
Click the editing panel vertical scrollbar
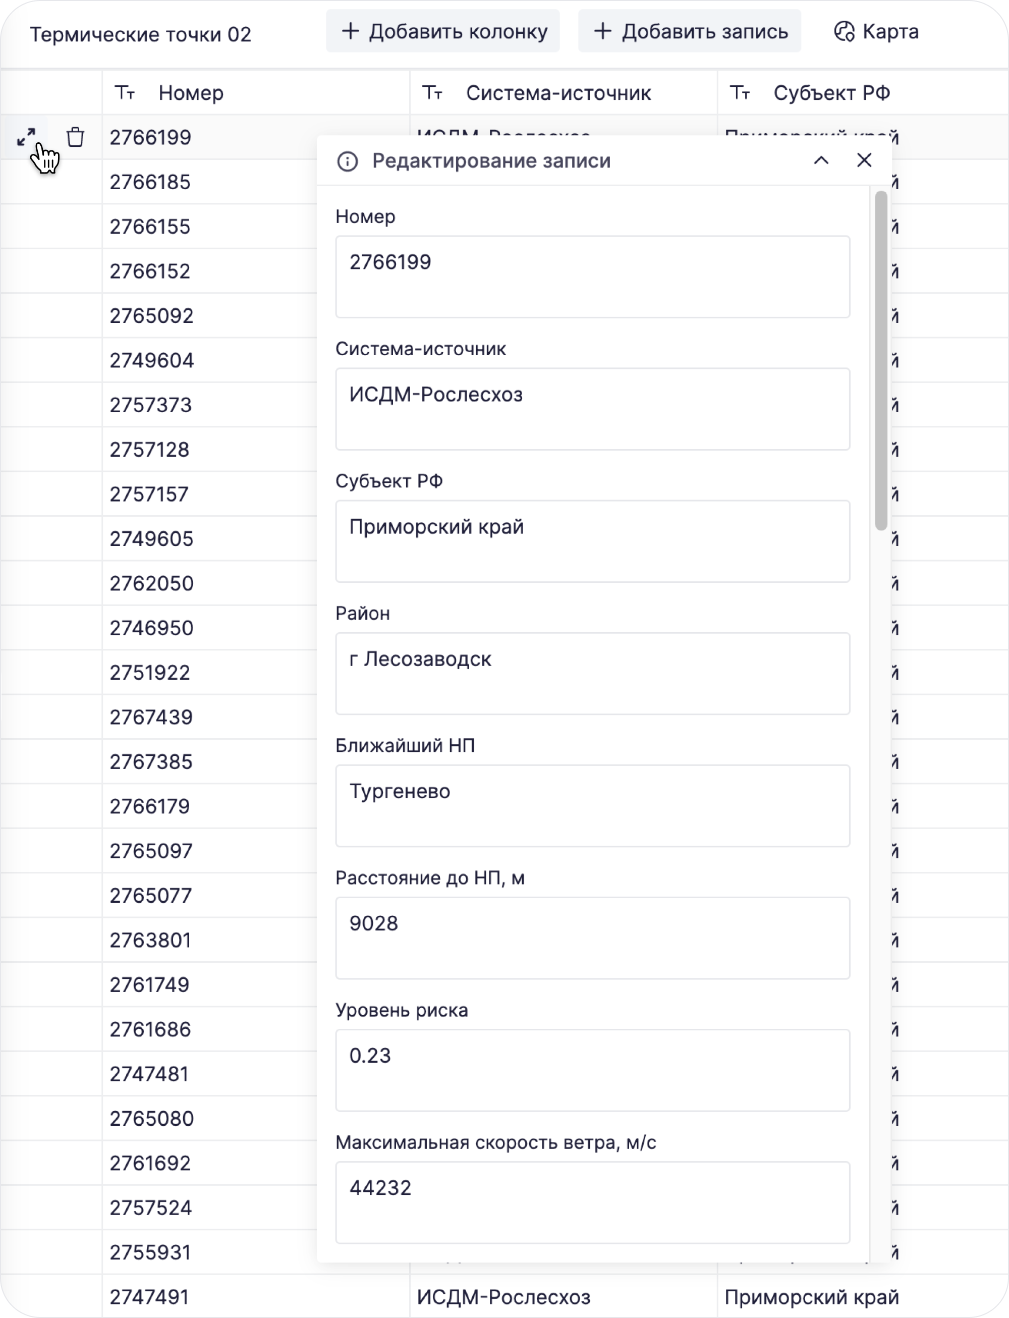click(x=881, y=360)
